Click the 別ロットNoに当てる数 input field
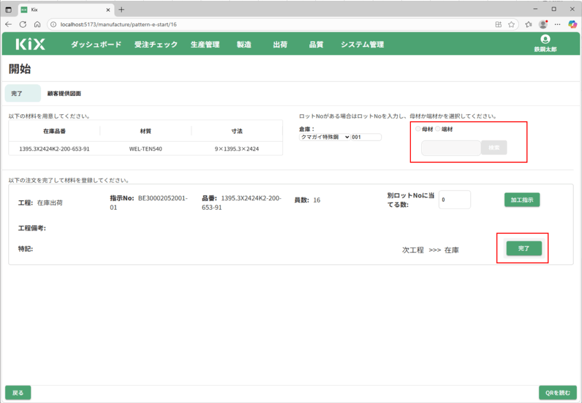582x403 pixels. point(454,200)
